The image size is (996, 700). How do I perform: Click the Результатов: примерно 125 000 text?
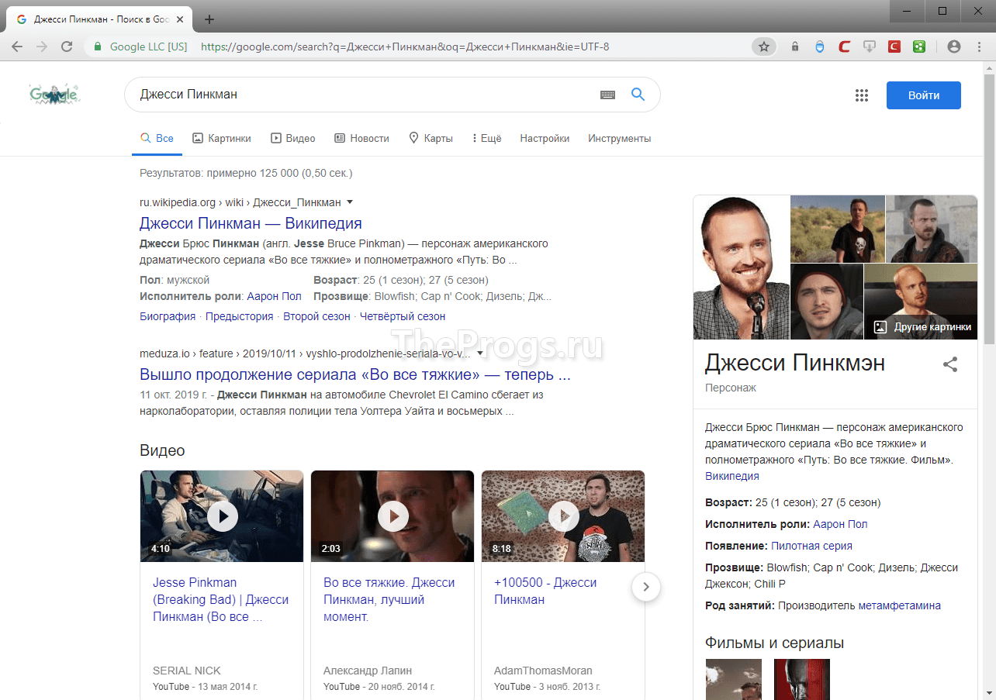[x=246, y=173]
